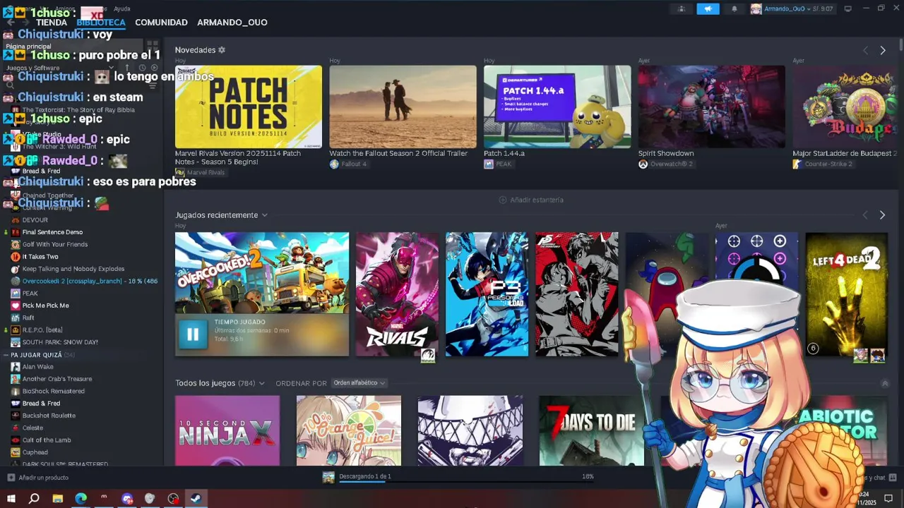Click the blue megaphone announcements icon
904x508 pixels.
click(708, 9)
